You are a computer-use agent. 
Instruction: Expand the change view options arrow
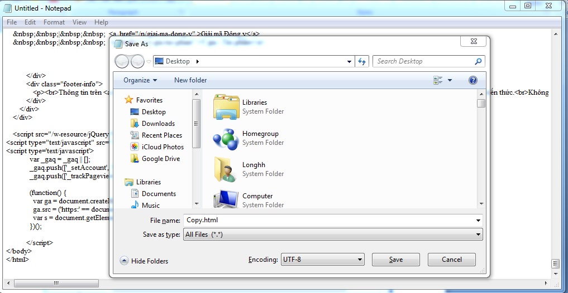tap(450, 80)
